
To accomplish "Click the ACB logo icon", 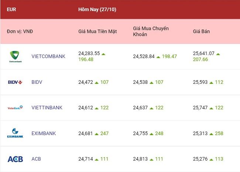I will pyautogui.click(x=15, y=159).
